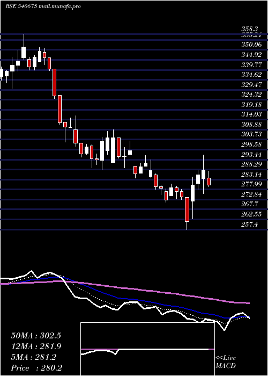Image resolution: width=268 pixels, height=376 pixels.
Task: Click the '12MA : 281.9' readout
Action: [x=36, y=346]
